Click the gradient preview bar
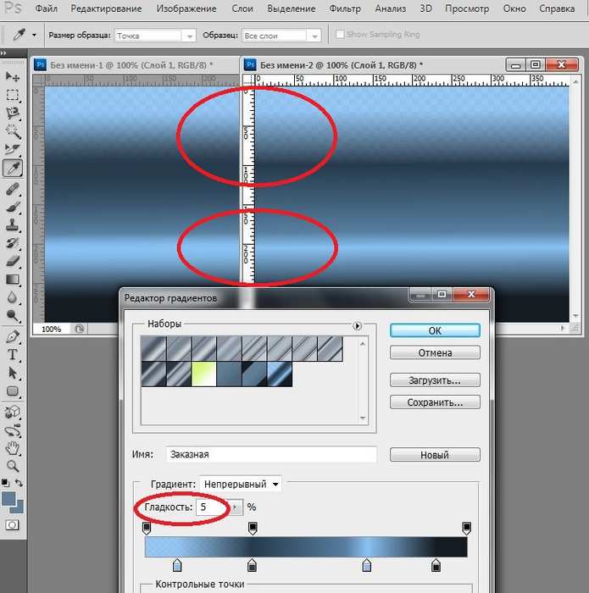 [306, 547]
